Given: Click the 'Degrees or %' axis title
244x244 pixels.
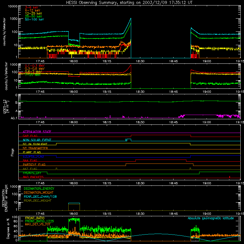Looking at the screenshot, I should click(x=8, y=228).
